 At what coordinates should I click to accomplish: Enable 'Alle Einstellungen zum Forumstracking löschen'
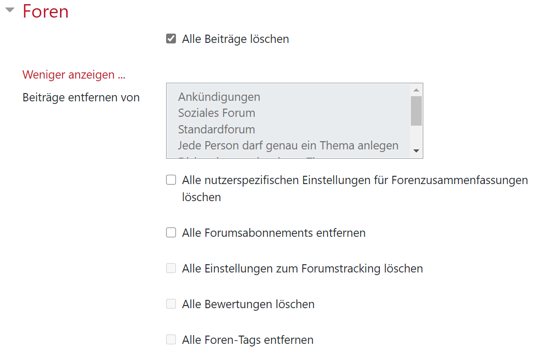point(171,268)
